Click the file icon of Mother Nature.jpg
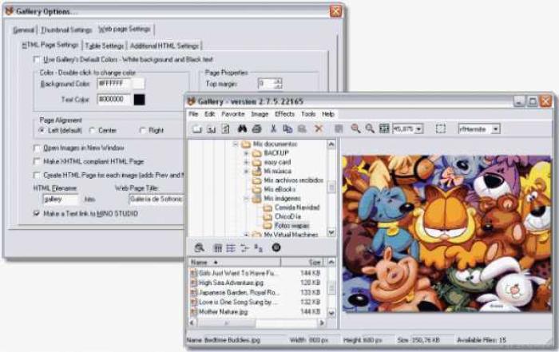This screenshot has height=352, width=559. coord(193,312)
